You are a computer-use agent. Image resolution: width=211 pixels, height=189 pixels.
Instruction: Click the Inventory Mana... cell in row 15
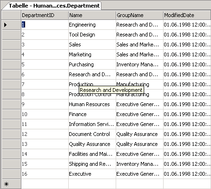139,164
